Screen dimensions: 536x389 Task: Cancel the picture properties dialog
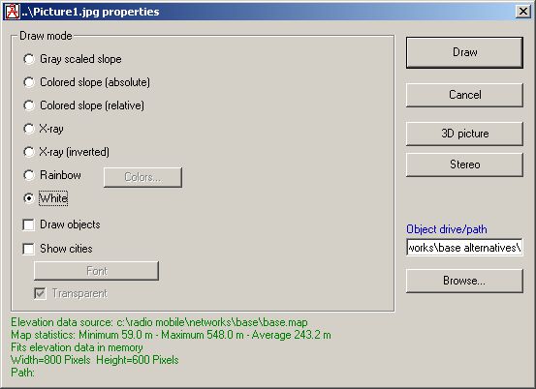(464, 95)
